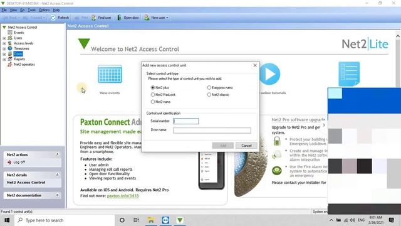Expand the Reports tree node
This screenshot has height=226, width=401.
coord(4,59)
